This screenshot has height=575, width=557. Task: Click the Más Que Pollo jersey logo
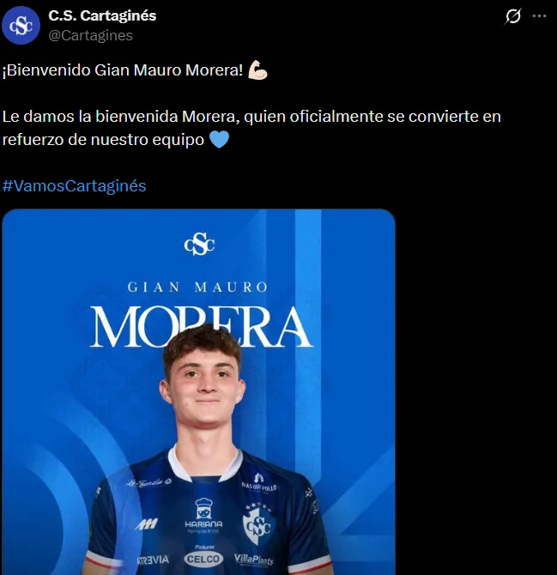coord(259,482)
